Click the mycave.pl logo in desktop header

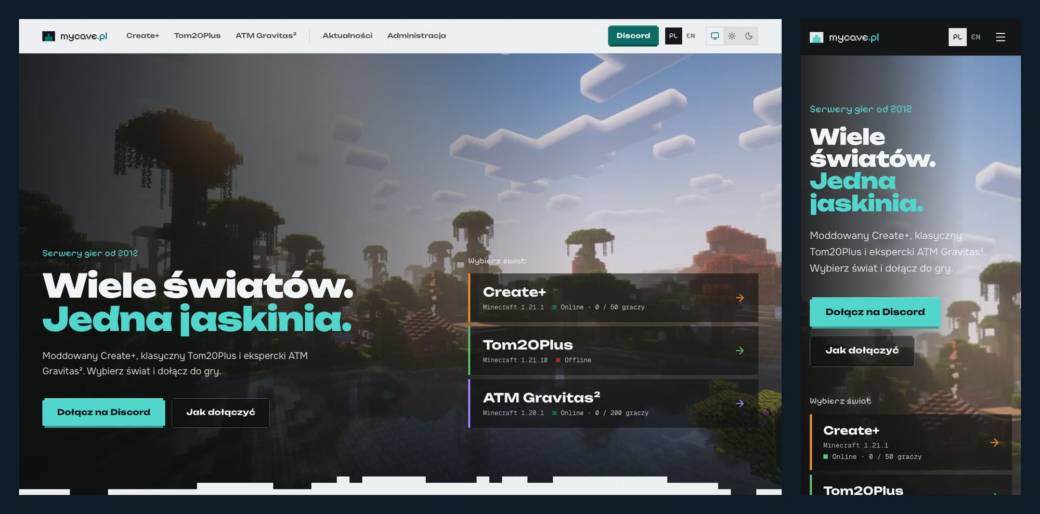(x=75, y=36)
